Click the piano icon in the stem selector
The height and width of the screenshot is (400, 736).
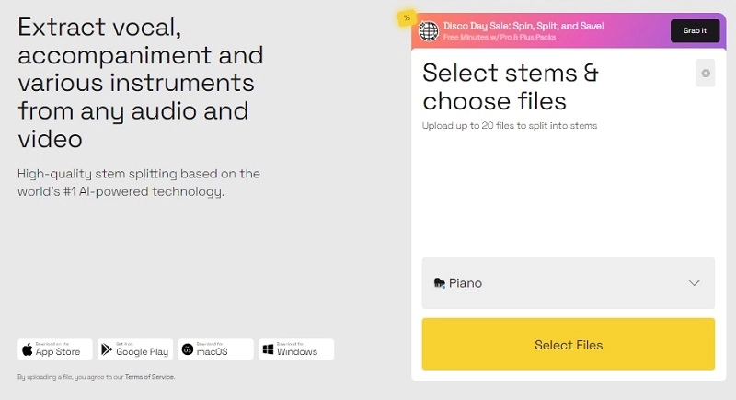pyautogui.click(x=440, y=283)
